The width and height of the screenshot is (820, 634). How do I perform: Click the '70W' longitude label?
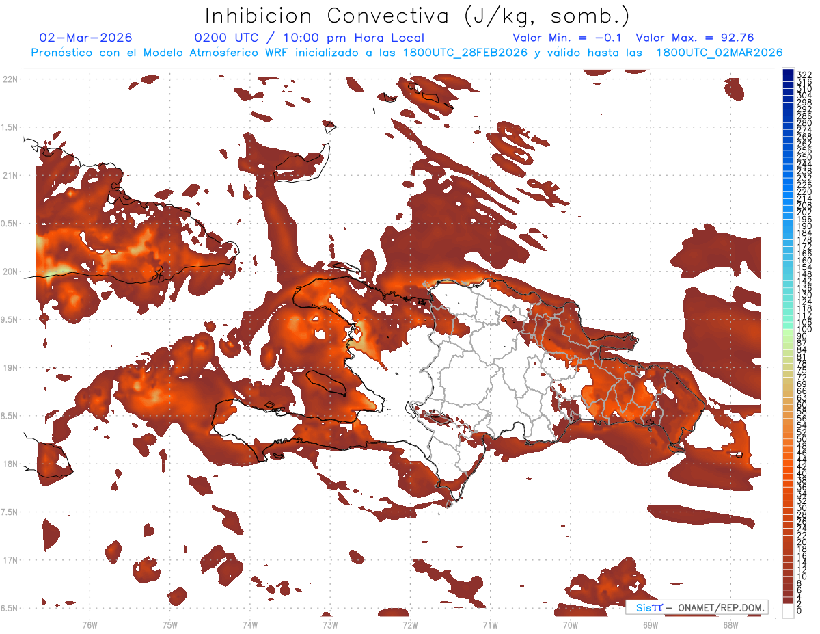pyautogui.click(x=570, y=625)
